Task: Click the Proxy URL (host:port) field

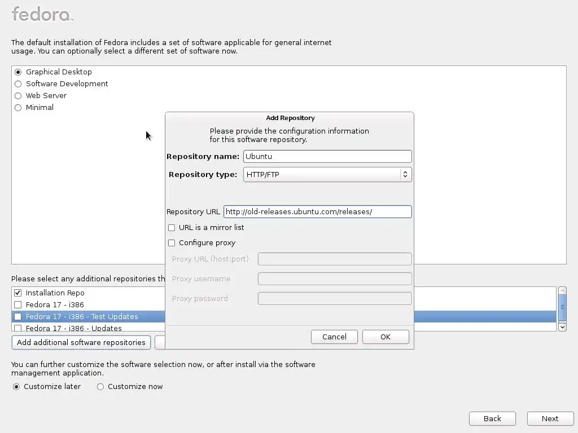Action: (x=335, y=259)
